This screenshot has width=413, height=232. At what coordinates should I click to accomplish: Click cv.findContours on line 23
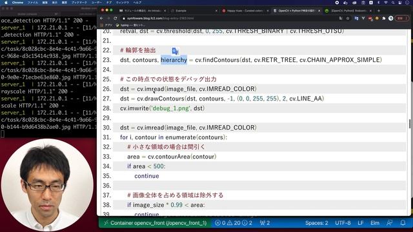(x=217, y=60)
